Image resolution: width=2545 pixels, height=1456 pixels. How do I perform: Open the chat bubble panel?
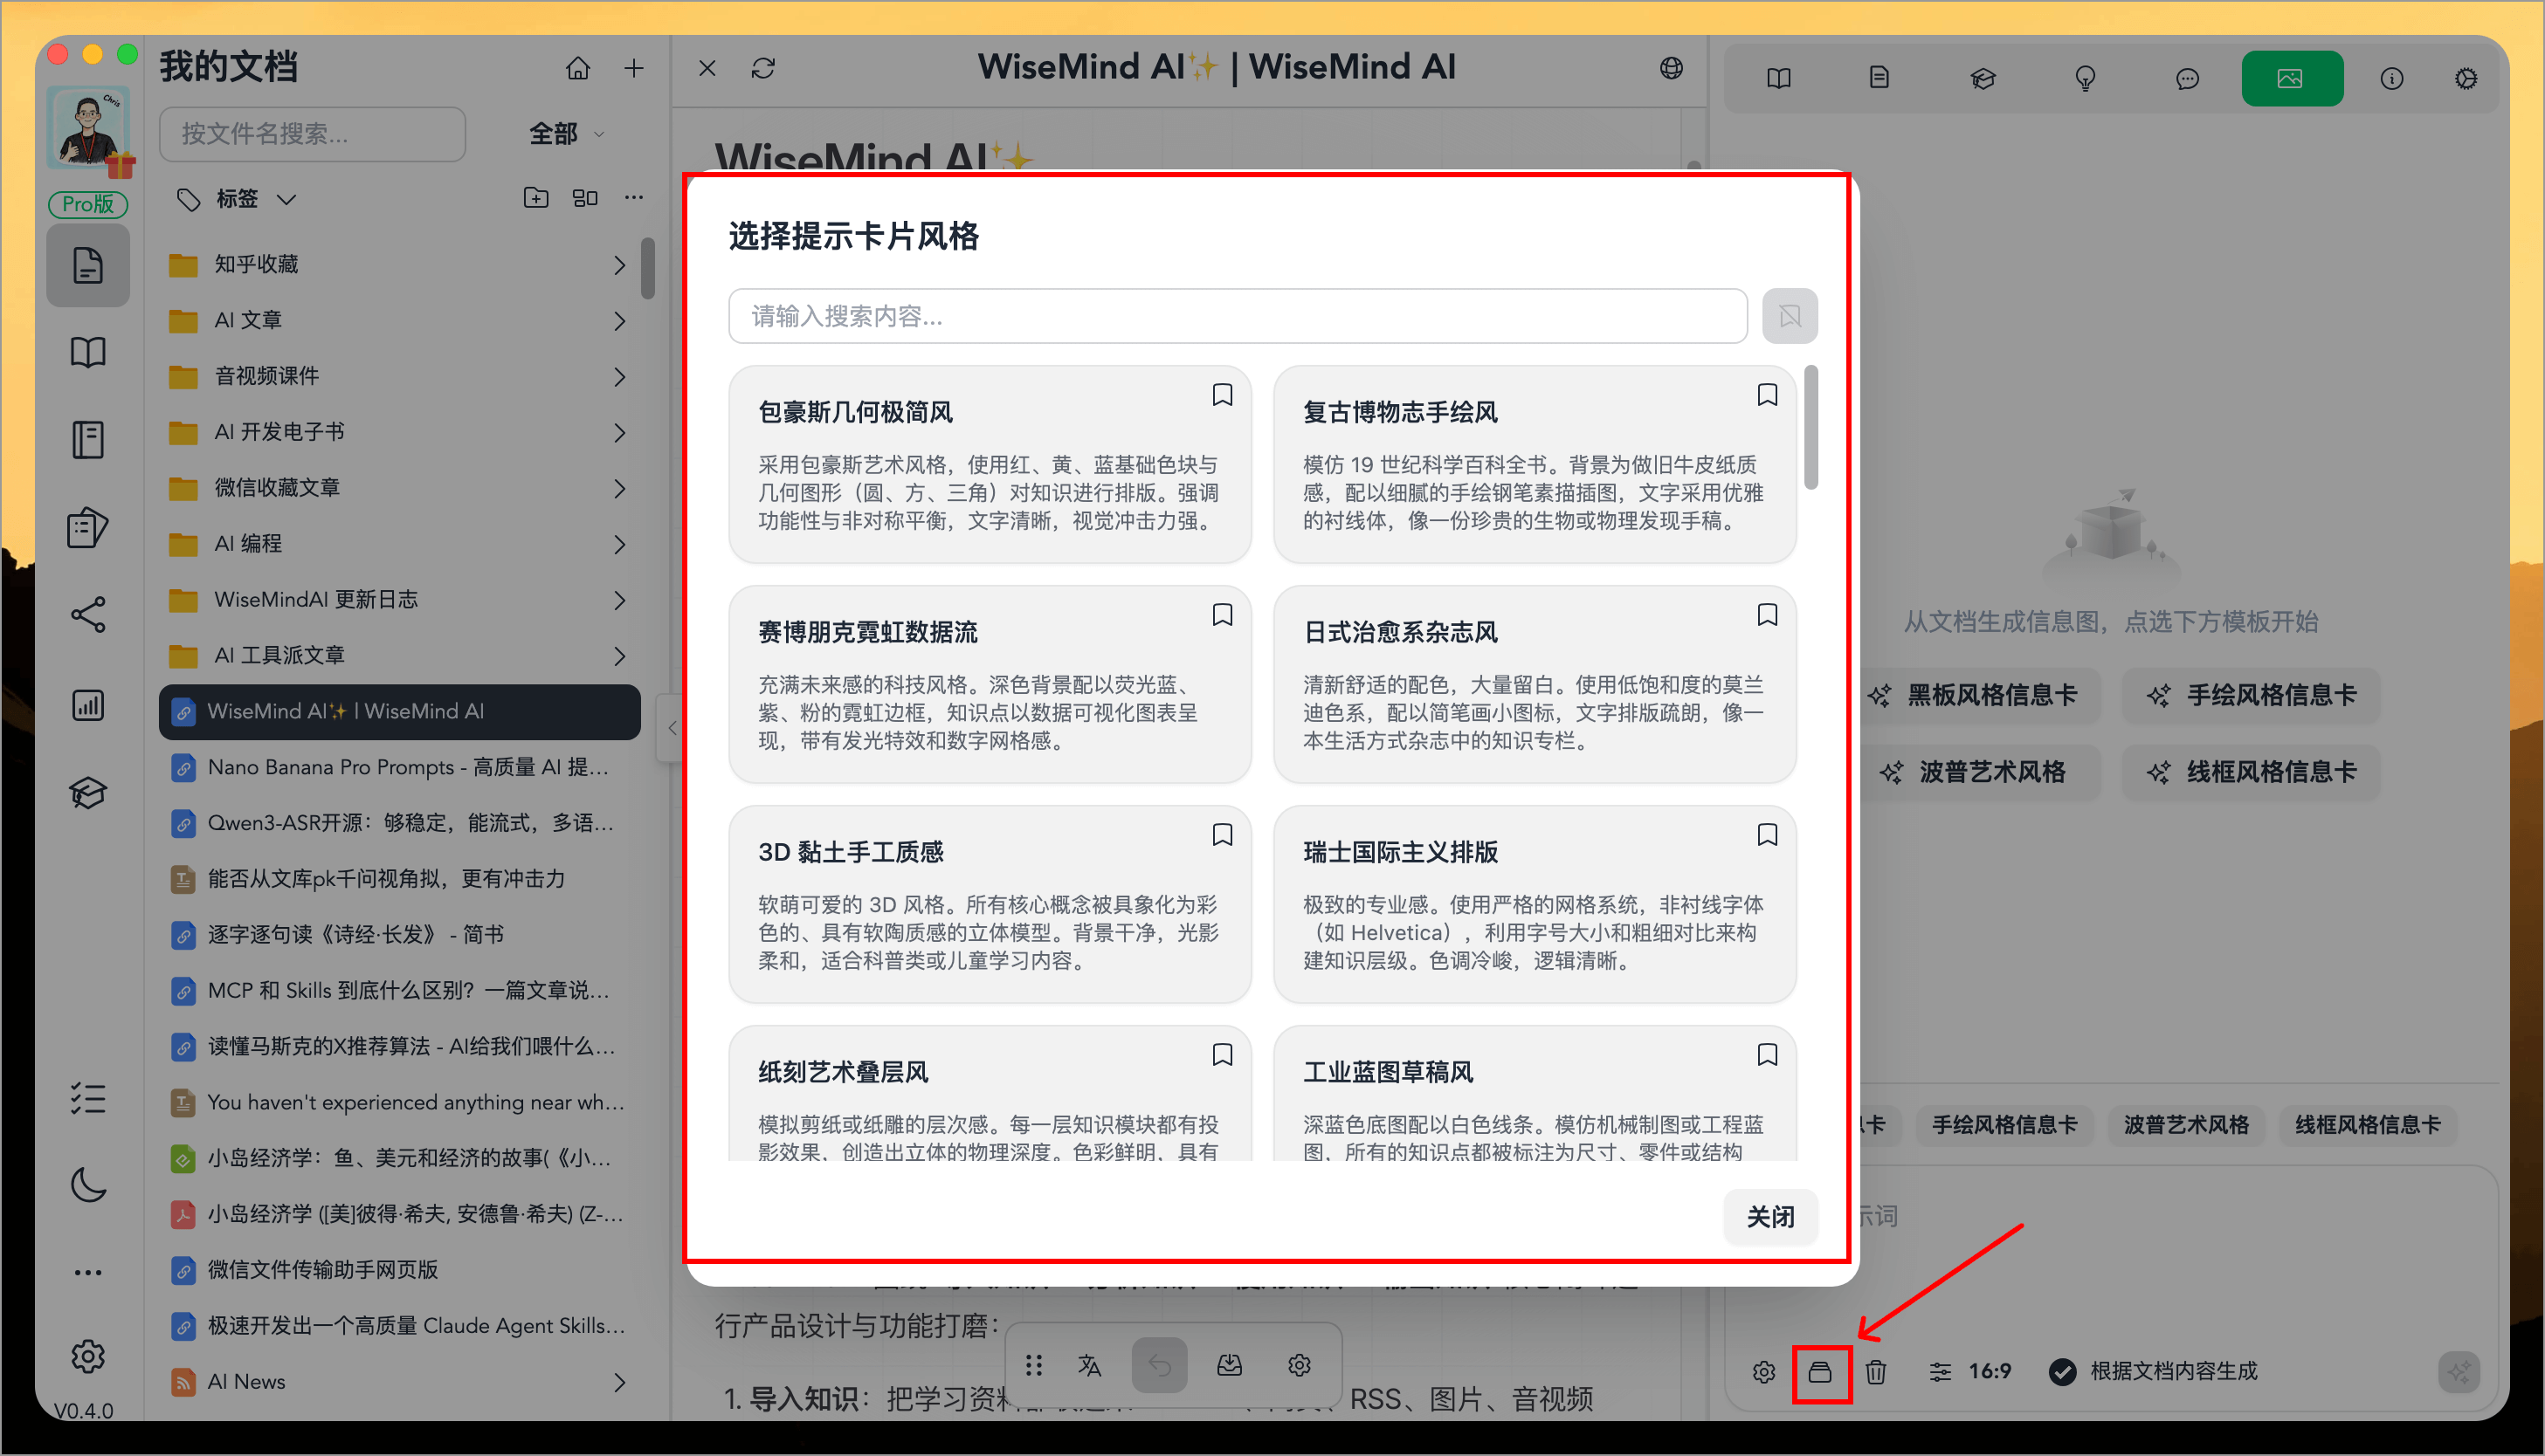pyautogui.click(x=2188, y=78)
